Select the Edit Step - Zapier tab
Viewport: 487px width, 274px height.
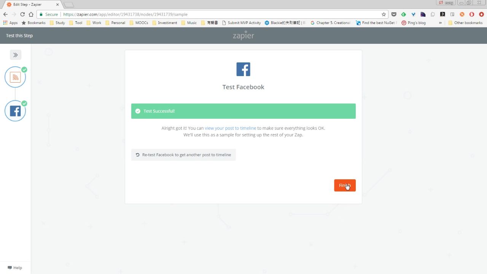tap(32, 4)
